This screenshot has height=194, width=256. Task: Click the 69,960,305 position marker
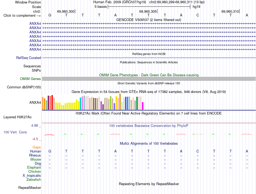pyautogui.click(x=148, y=11)
